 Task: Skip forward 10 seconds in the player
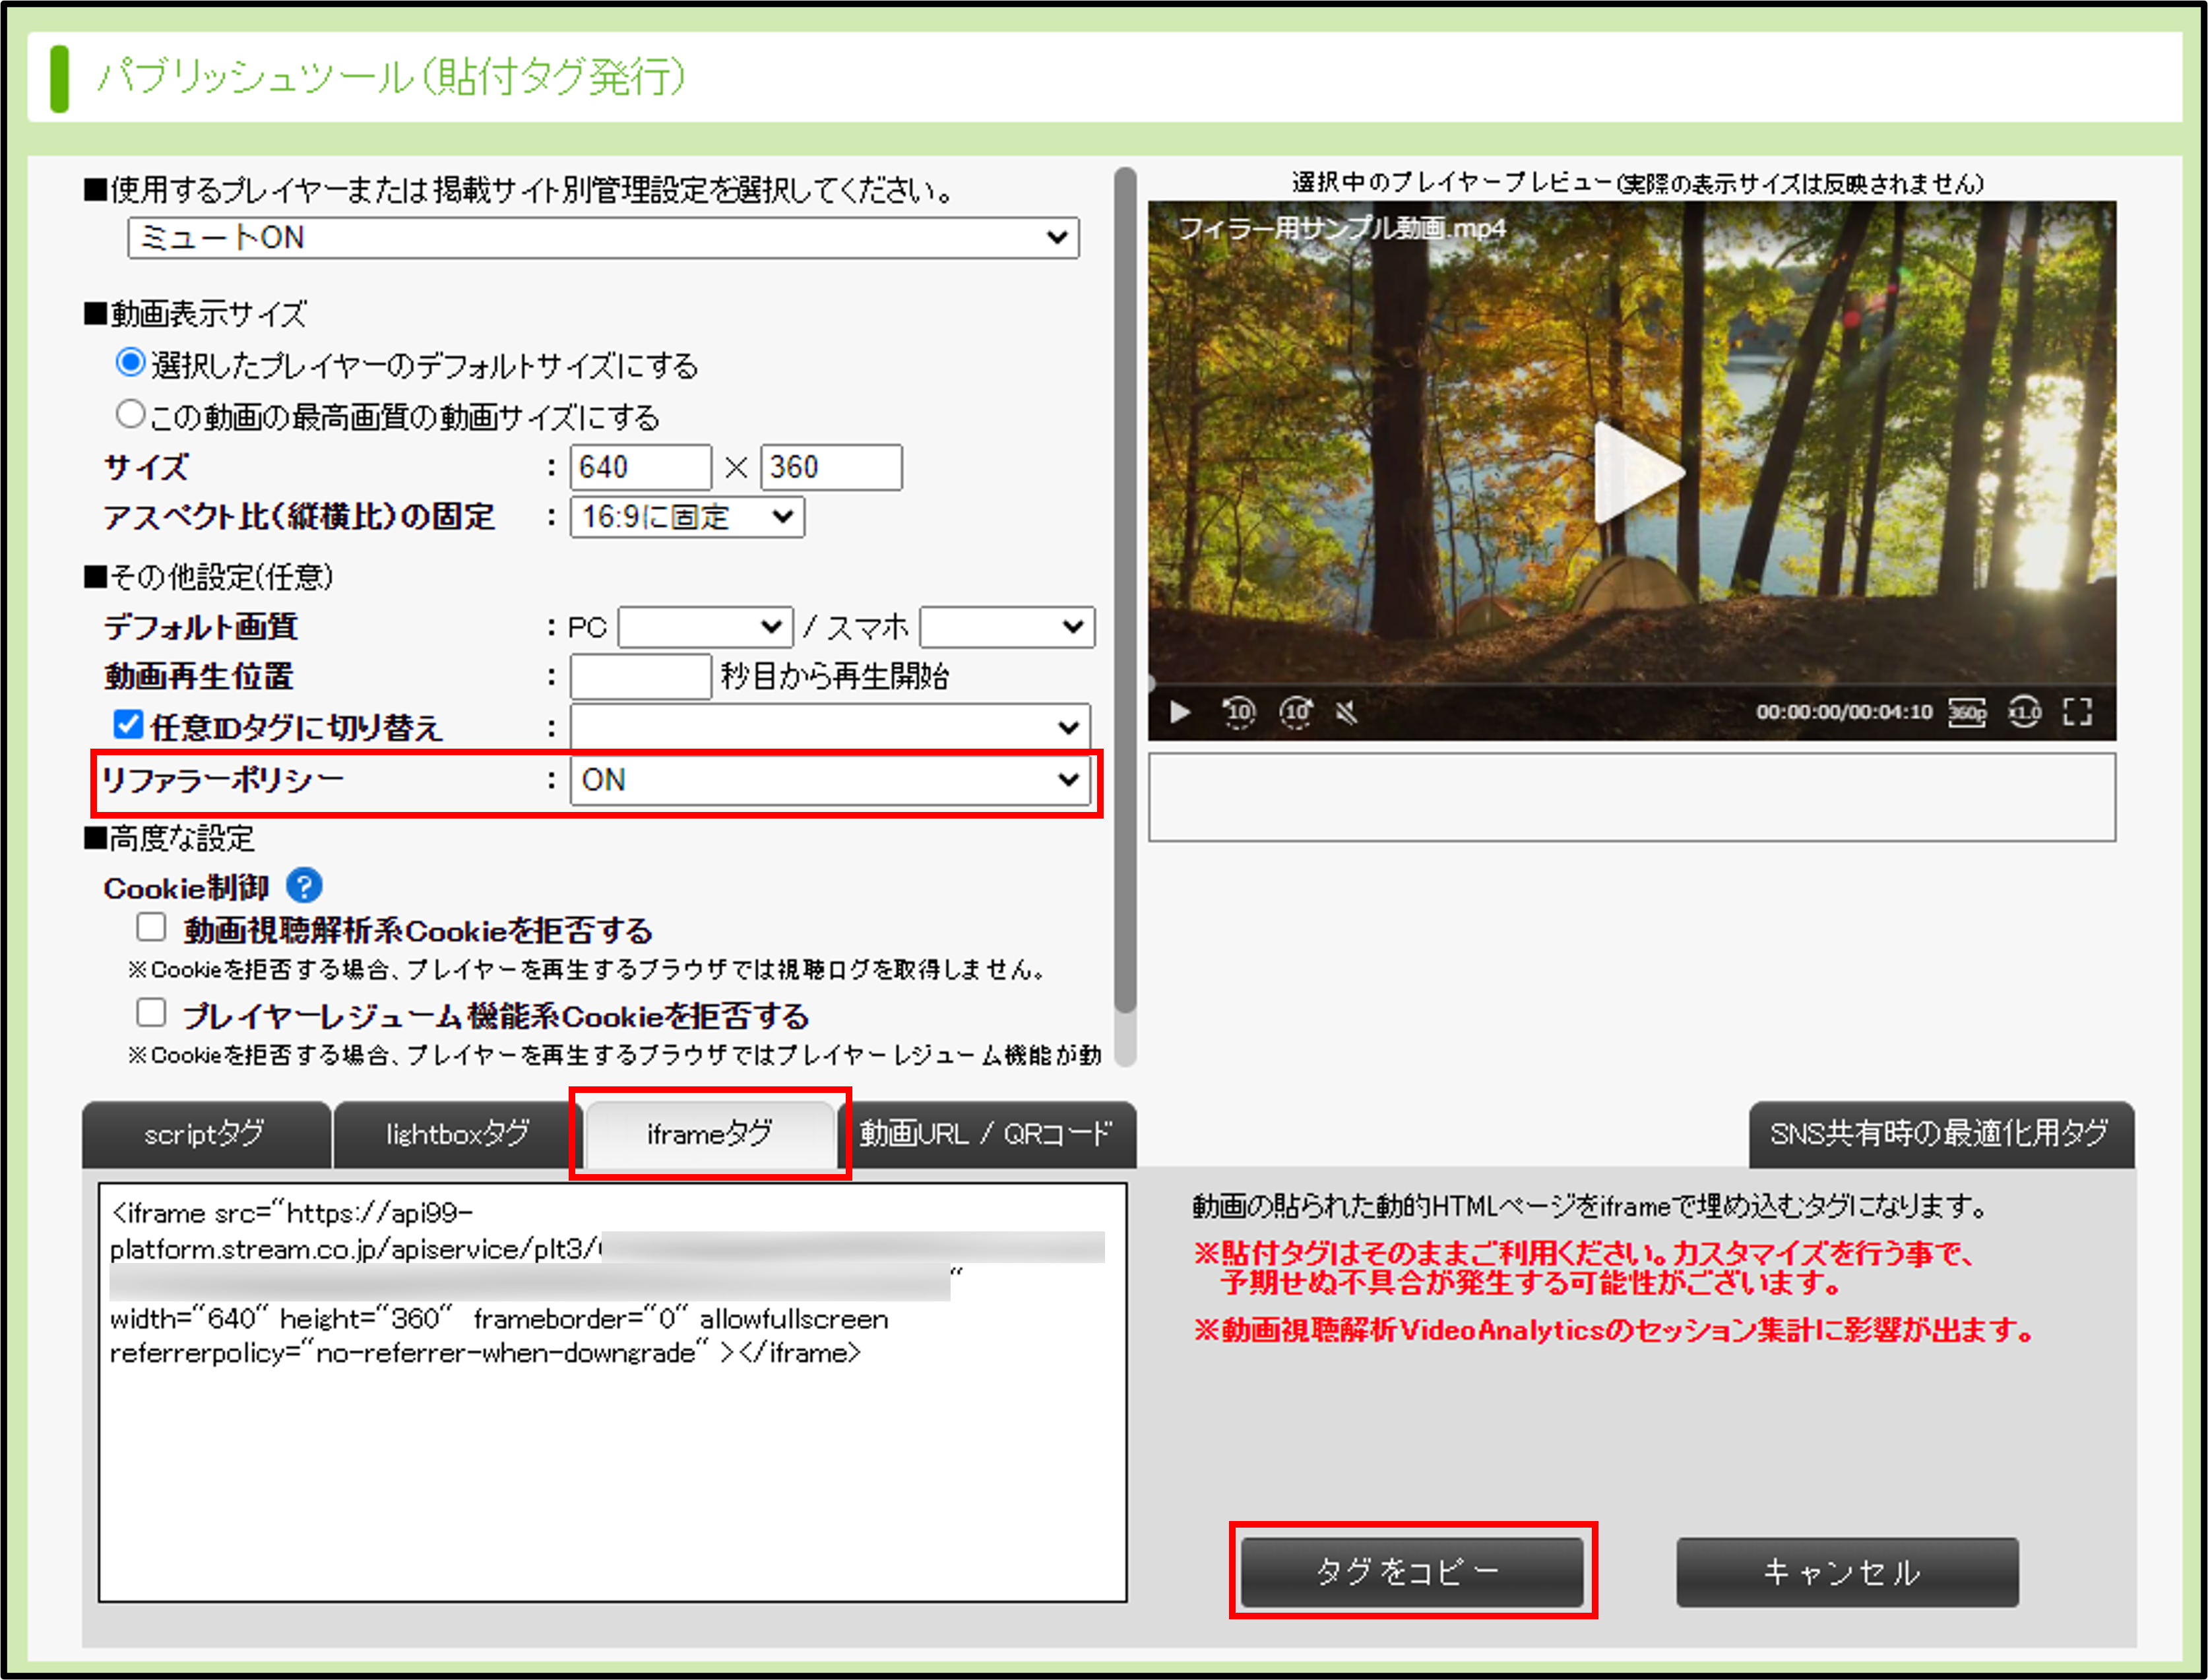pyautogui.click(x=1296, y=712)
